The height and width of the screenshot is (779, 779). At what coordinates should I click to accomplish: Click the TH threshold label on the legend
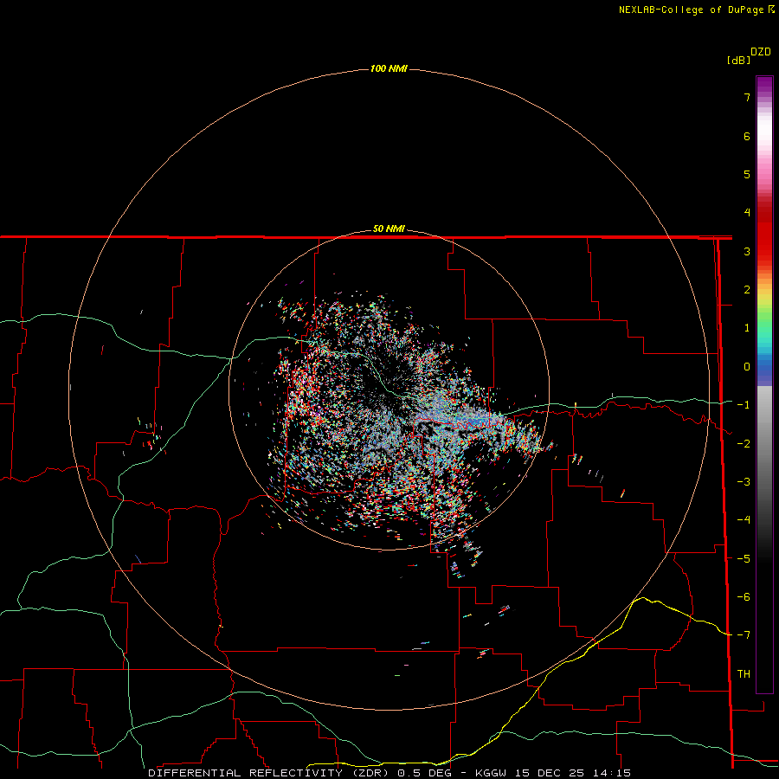744,674
